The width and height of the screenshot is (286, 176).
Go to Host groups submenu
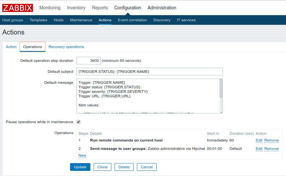(13, 20)
